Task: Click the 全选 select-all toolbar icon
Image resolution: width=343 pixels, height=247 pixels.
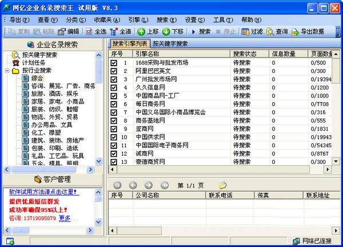Action: [x=89, y=31]
